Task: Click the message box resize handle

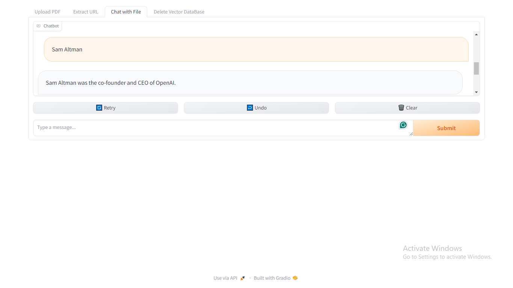Action: click(411, 133)
